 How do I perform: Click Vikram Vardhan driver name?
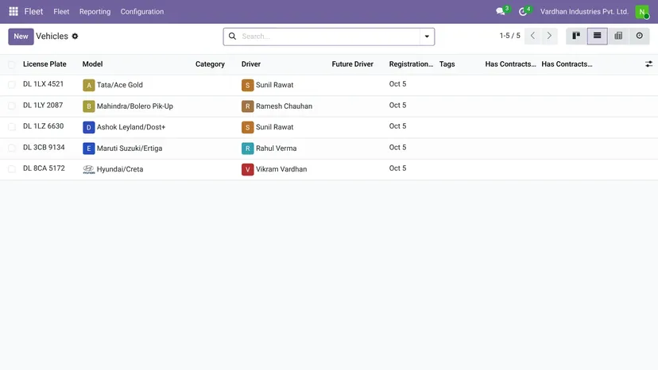click(x=281, y=169)
